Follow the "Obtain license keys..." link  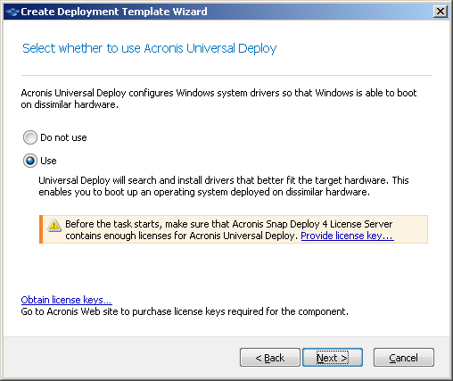coord(66,300)
